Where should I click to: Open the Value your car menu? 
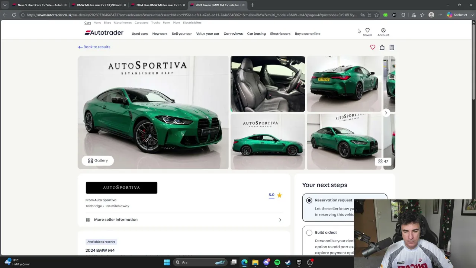pos(208,33)
